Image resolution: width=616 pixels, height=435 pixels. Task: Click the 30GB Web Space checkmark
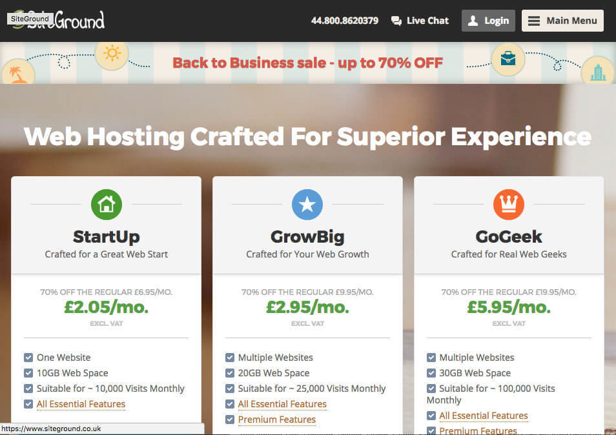[x=431, y=373]
